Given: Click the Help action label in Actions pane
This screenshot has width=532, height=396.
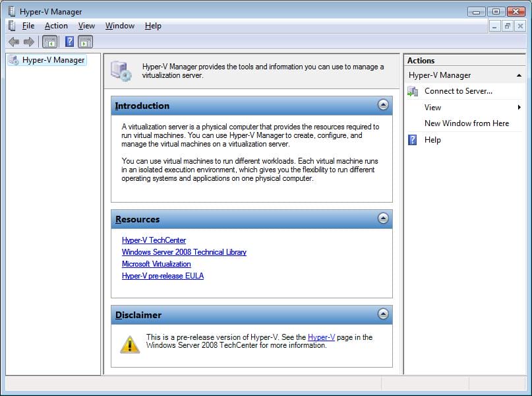Looking at the screenshot, I should point(432,139).
